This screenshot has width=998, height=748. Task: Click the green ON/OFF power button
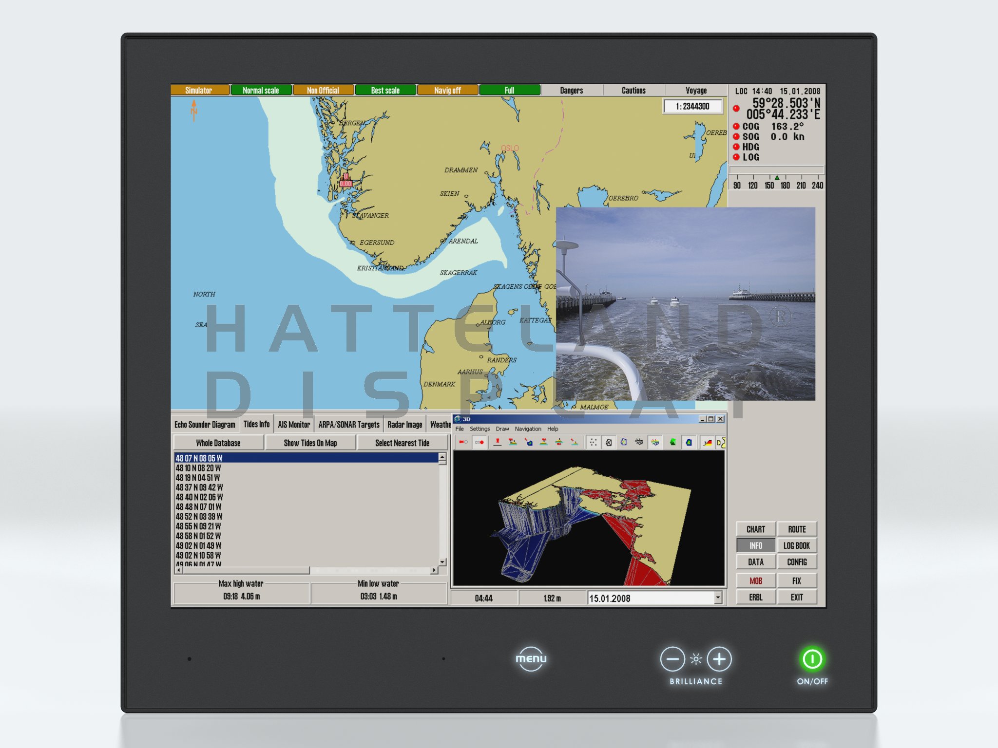(812, 659)
